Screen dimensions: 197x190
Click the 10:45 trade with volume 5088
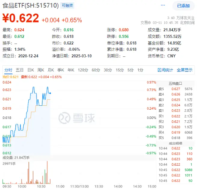pyautogui.click(x=176, y=170)
